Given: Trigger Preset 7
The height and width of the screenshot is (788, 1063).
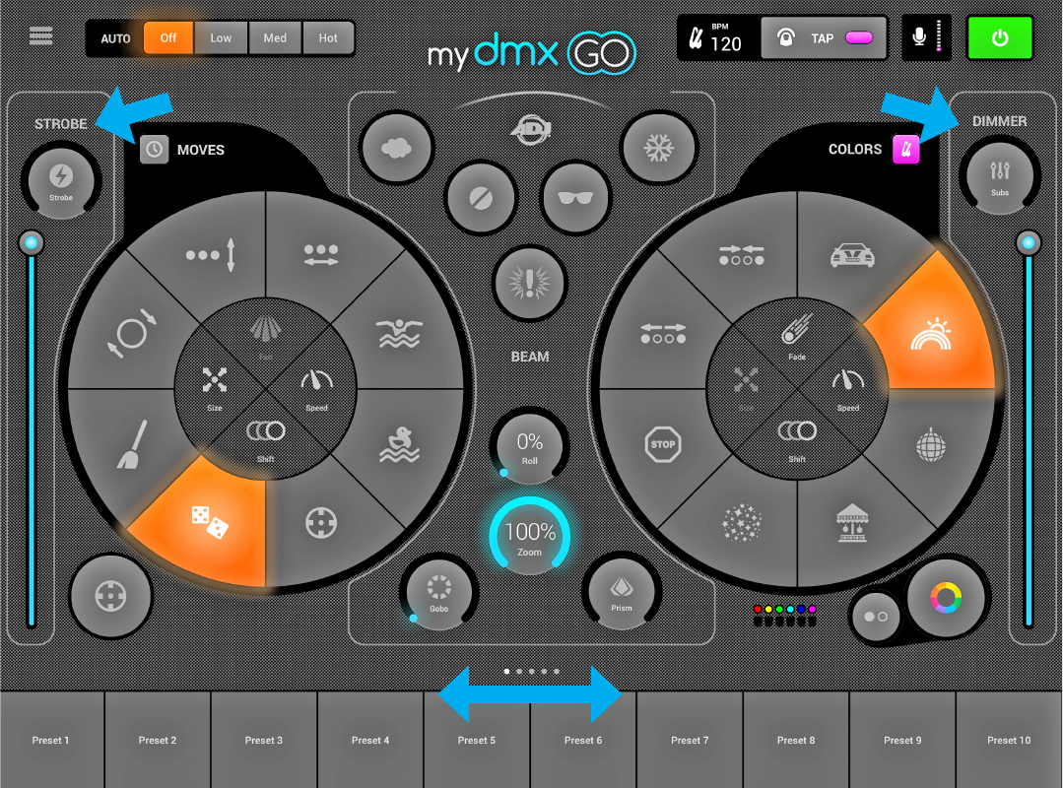Looking at the screenshot, I should [x=690, y=740].
